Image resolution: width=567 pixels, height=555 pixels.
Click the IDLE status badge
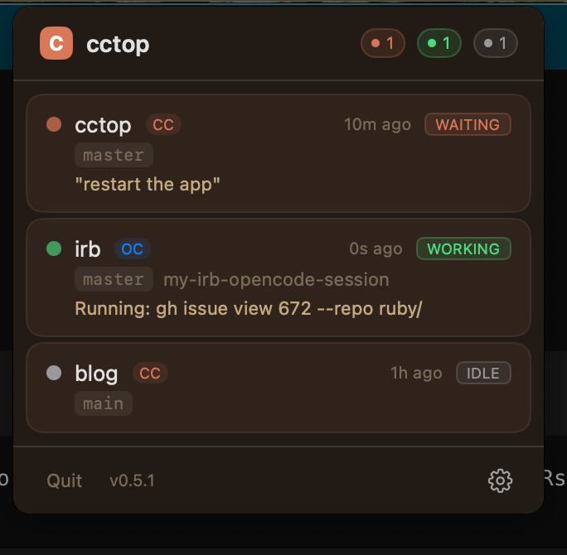pyautogui.click(x=483, y=374)
